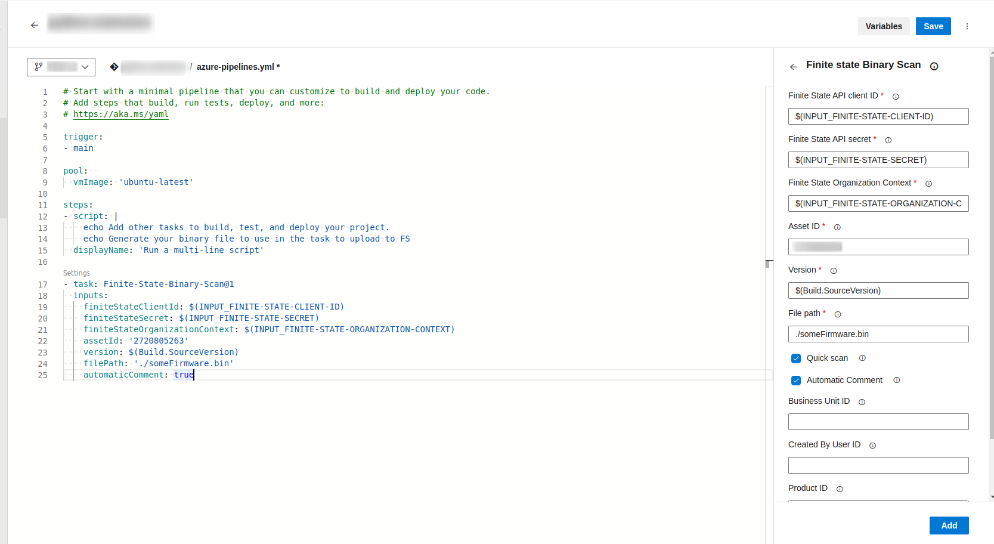The width and height of the screenshot is (994, 544).
Task: Open the https://aka.ms/yaml link
Action: (121, 114)
